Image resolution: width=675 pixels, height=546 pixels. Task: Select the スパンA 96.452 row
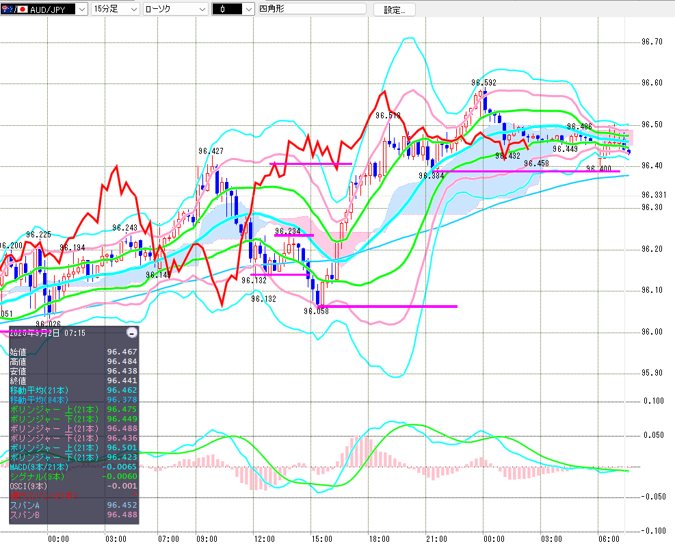[x=74, y=505]
